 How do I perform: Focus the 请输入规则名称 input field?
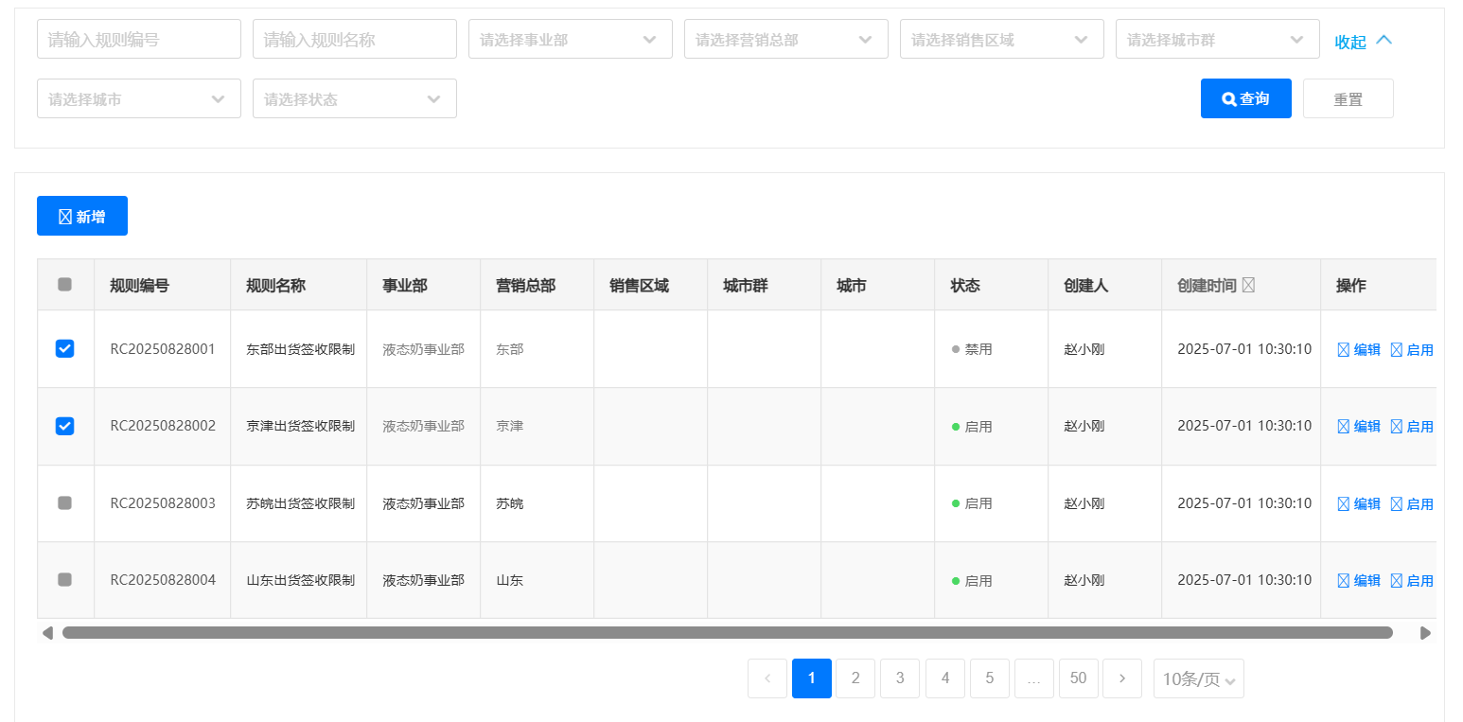pos(355,39)
